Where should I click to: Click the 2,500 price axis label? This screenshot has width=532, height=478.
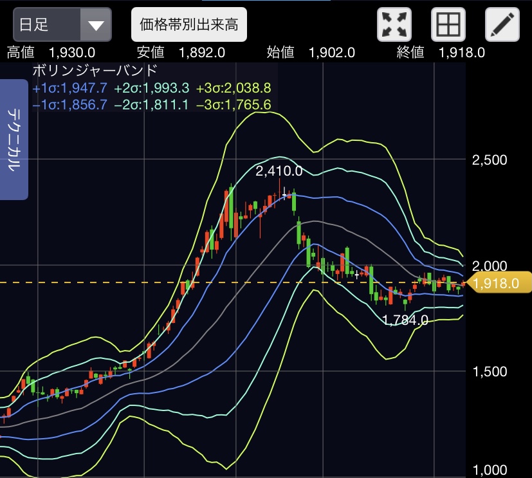(490, 160)
